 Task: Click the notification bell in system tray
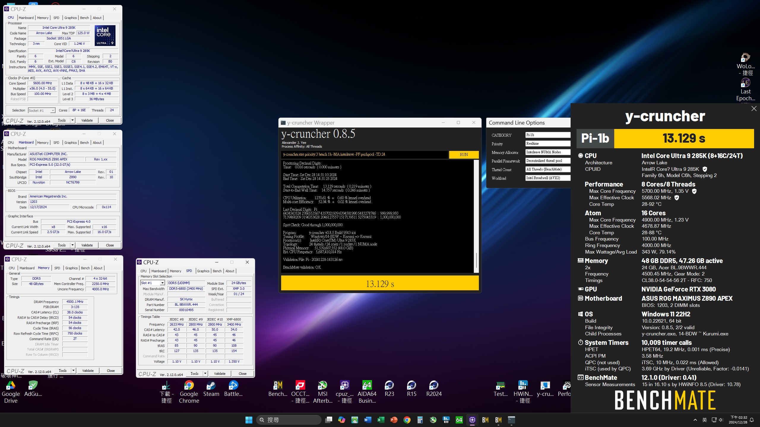point(752,420)
